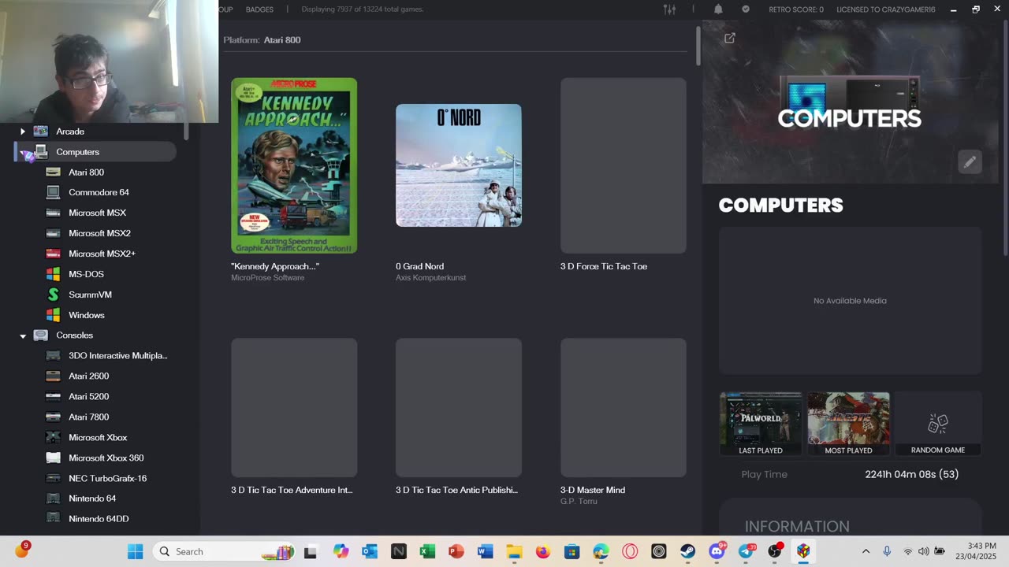Viewport: 1009px width, 567px height.
Task: Click the Windows taskbar Search box
Action: 225,551
